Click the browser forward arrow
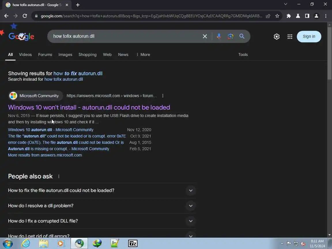The width and height of the screenshot is (332, 249). tap(16, 16)
